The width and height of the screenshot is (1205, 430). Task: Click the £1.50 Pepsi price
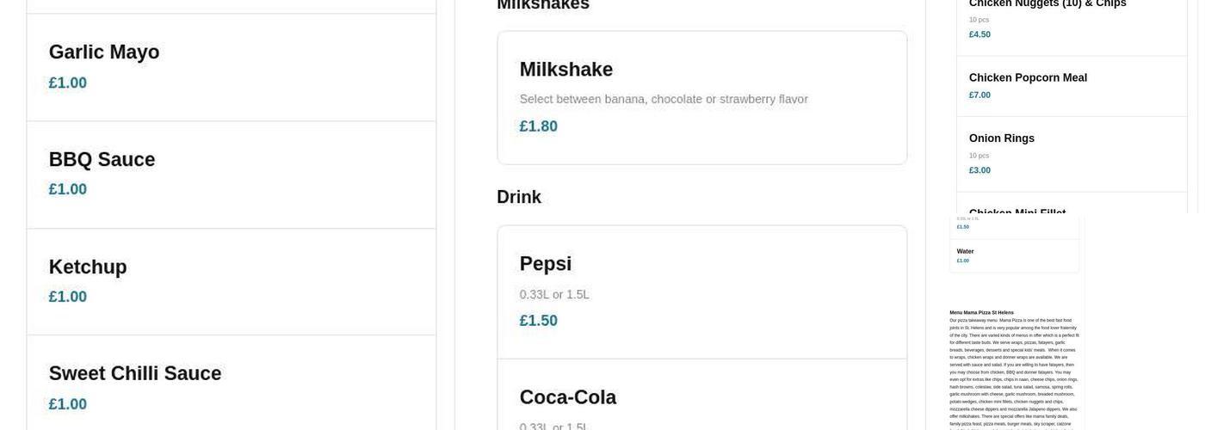pyautogui.click(x=538, y=321)
